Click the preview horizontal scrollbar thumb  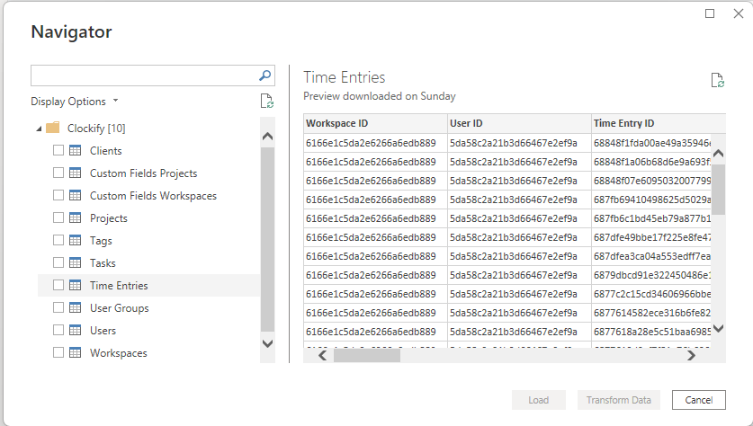click(x=367, y=356)
